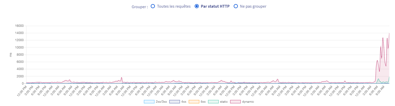The image size is (395, 106).
Task: Click the 'ms' y-axis title
Action: (x=11, y=55)
